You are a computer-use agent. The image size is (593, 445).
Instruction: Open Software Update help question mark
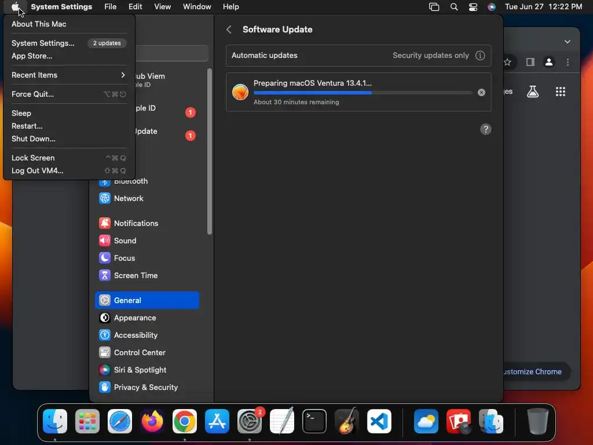tap(486, 129)
